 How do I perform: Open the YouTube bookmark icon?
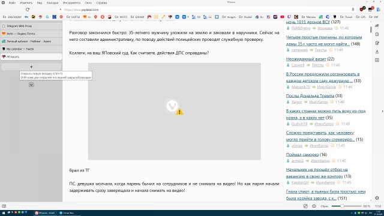282,17
